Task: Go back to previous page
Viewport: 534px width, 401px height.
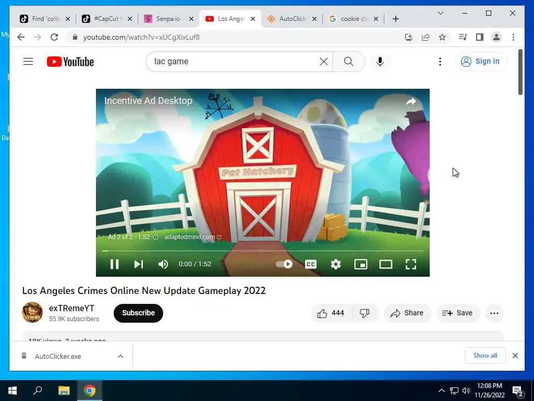Action: tap(21, 37)
